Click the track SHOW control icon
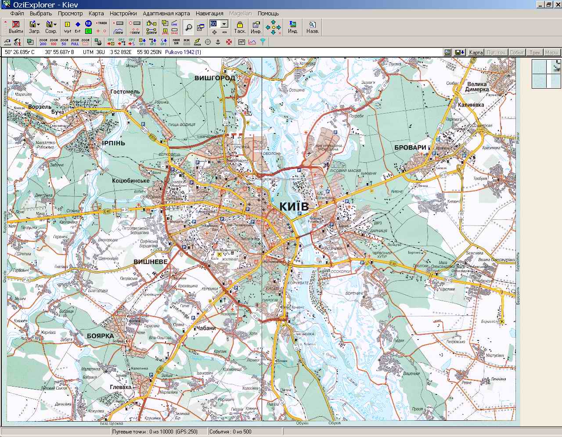 tap(119, 31)
